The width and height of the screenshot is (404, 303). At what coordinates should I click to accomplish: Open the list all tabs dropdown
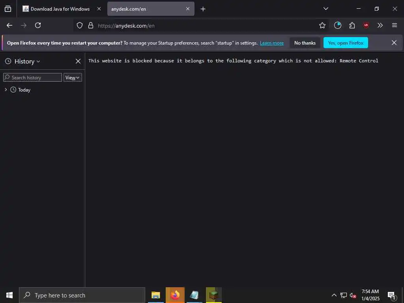tap(325, 9)
